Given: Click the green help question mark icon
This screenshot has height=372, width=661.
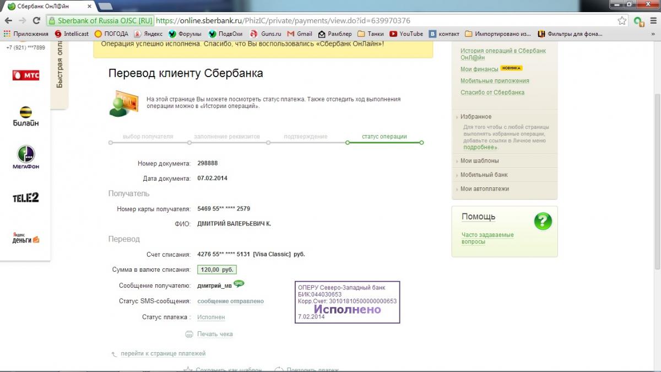Looking at the screenshot, I should [x=543, y=222].
